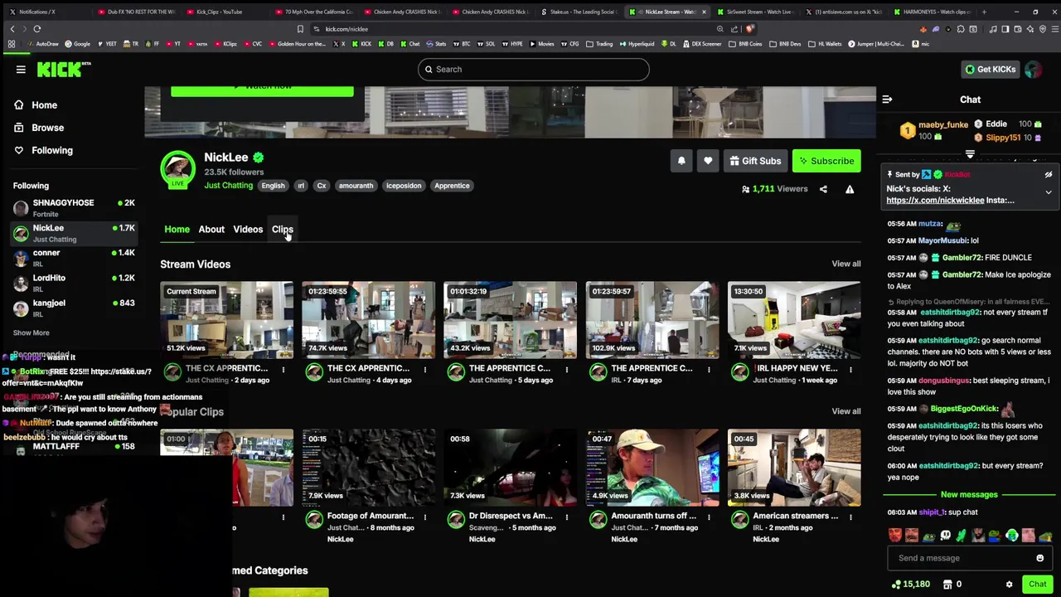This screenshot has height=597, width=1061.
Task: Click the browser back arrow
Action: (12, 29)
